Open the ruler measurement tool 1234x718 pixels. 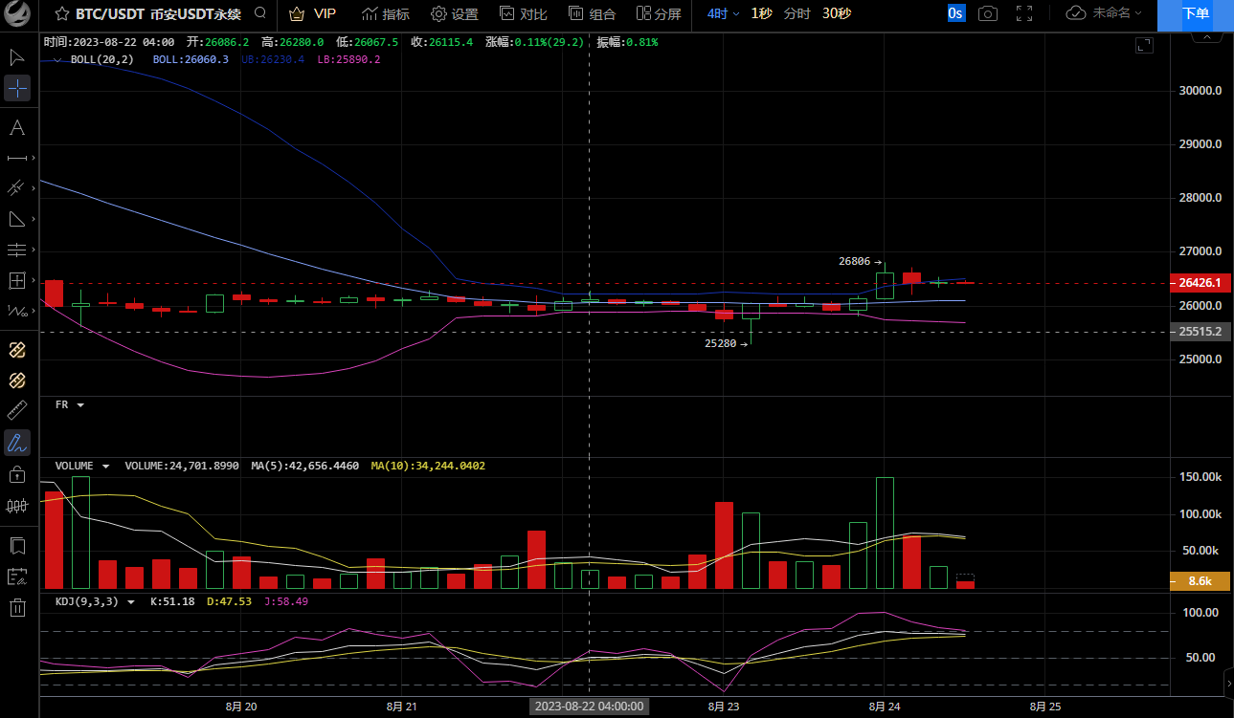(17, 411)
